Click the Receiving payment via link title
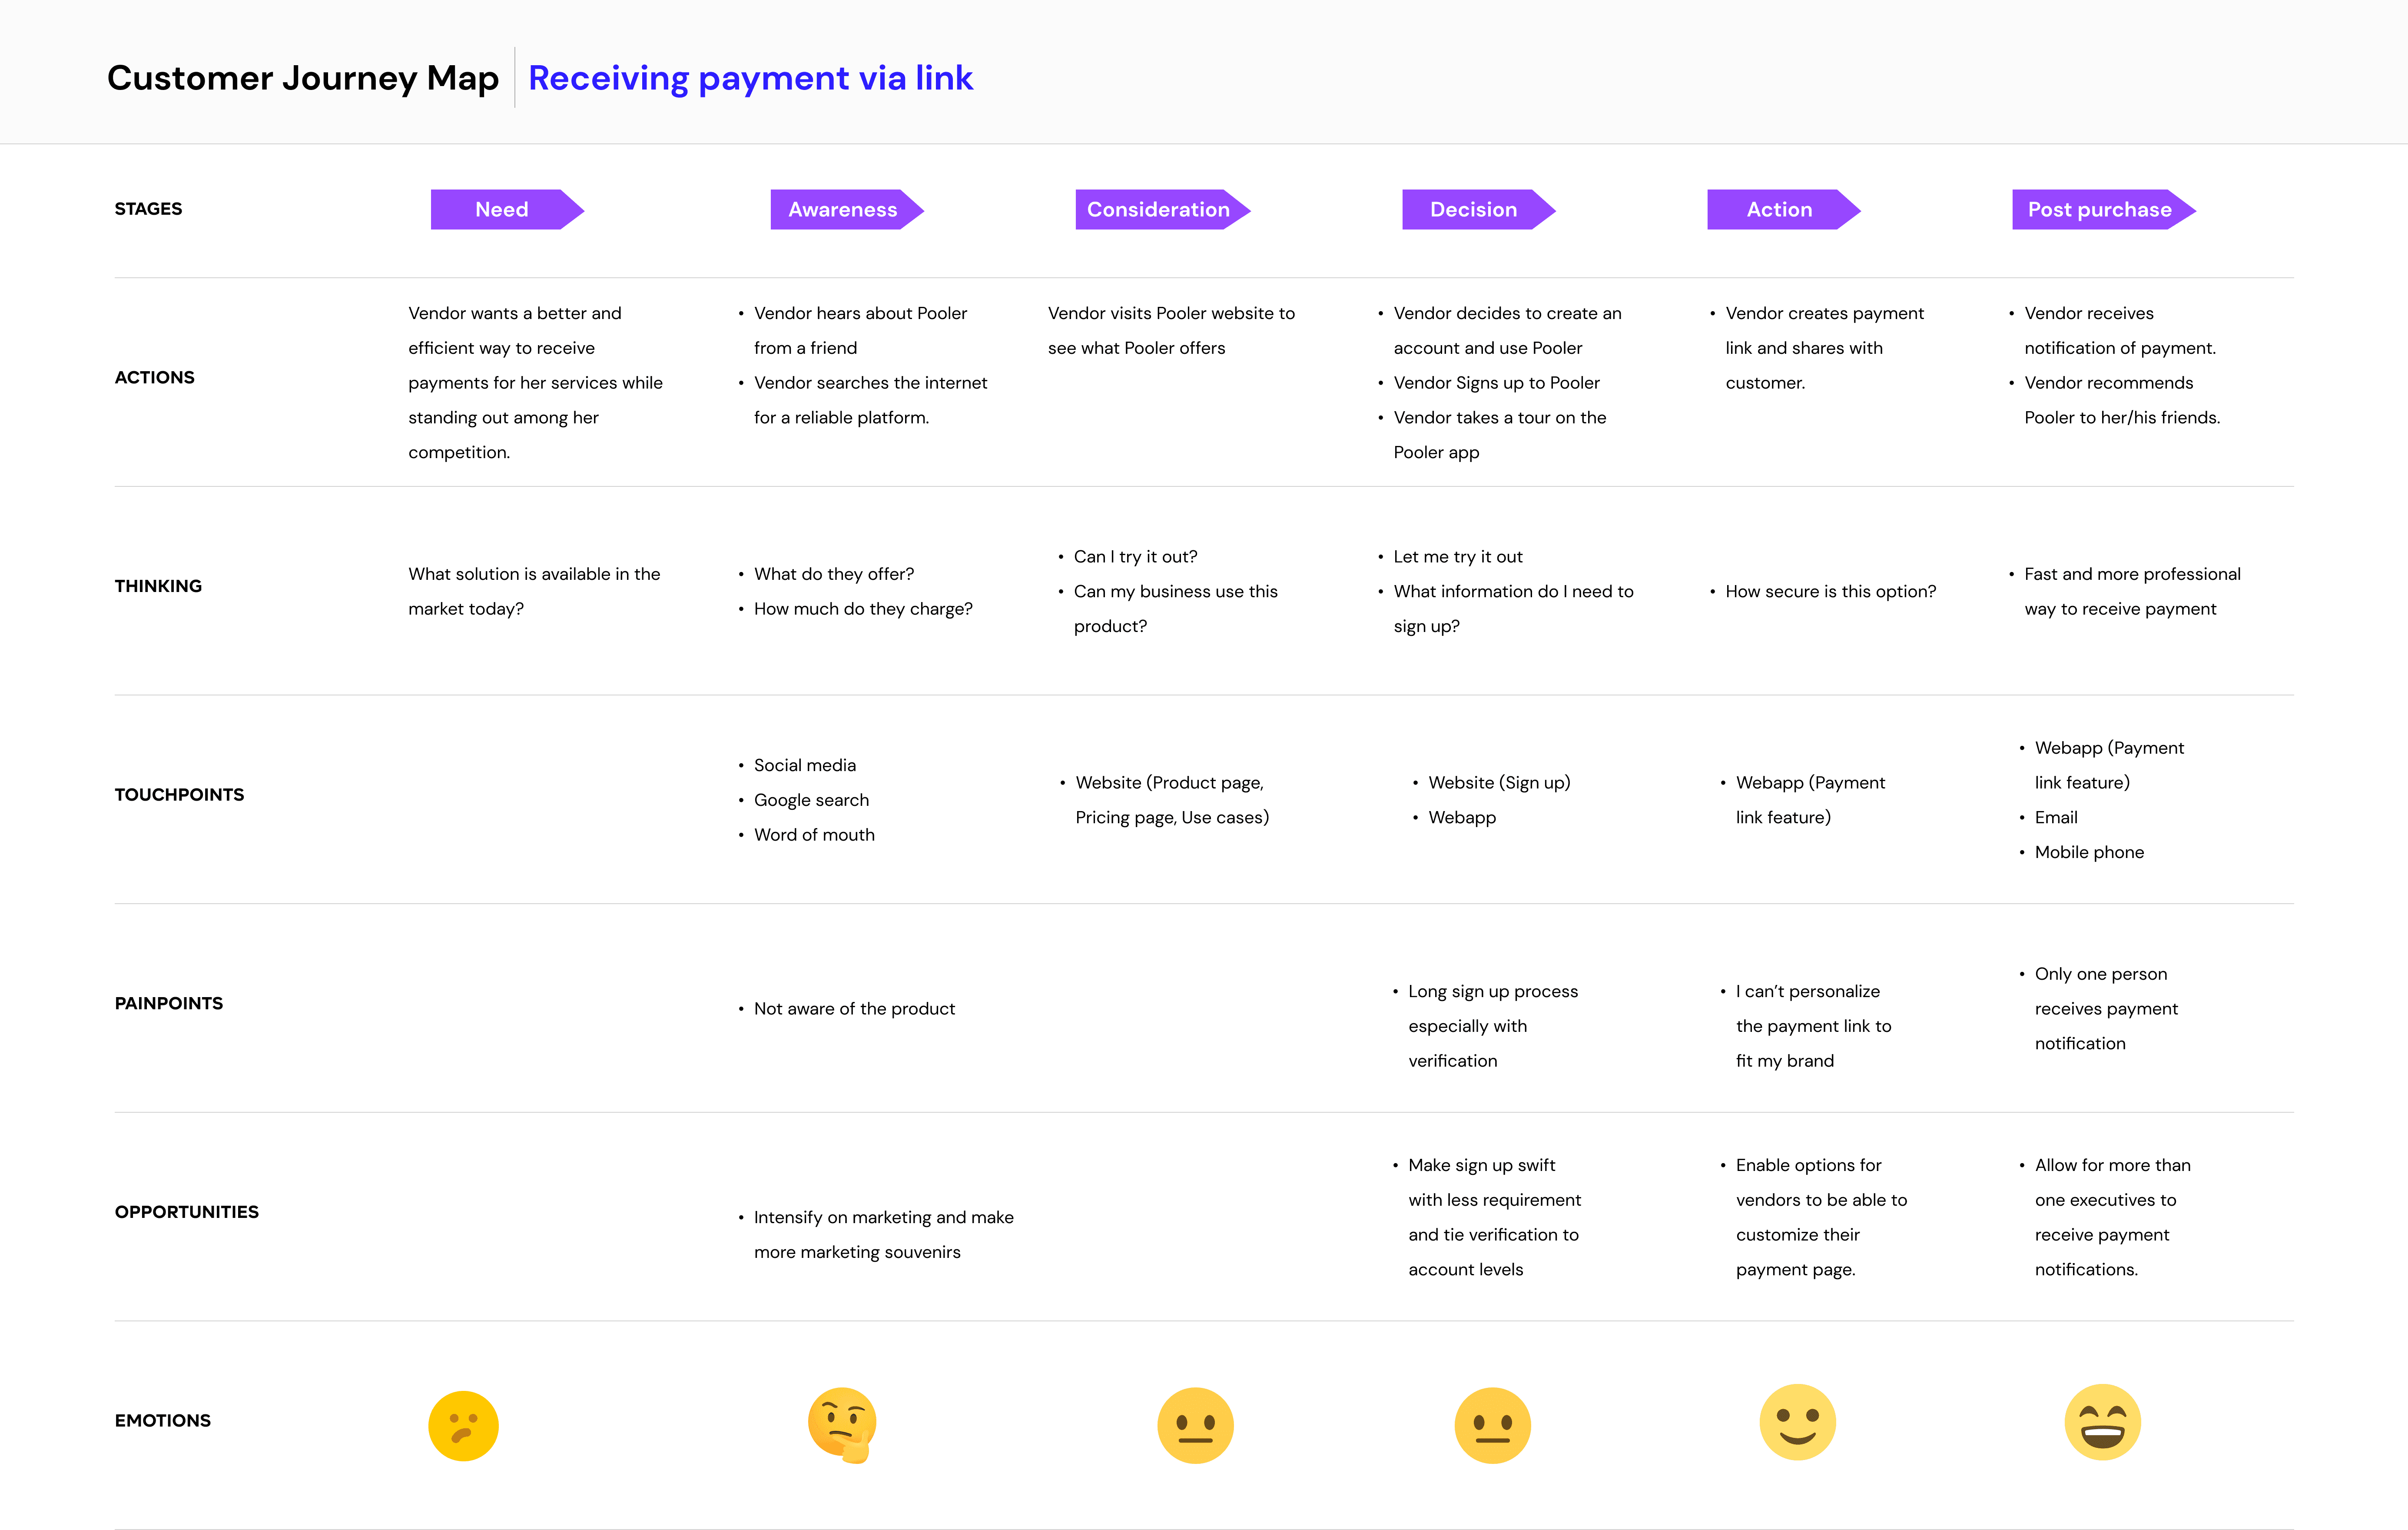 [x=750, y=78]
